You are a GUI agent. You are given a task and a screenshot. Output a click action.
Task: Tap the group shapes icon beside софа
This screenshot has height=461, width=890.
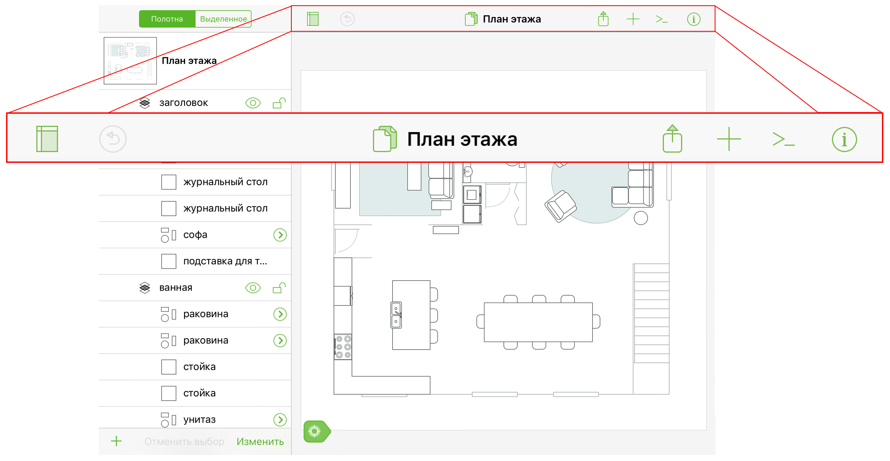tap(169, 235)
